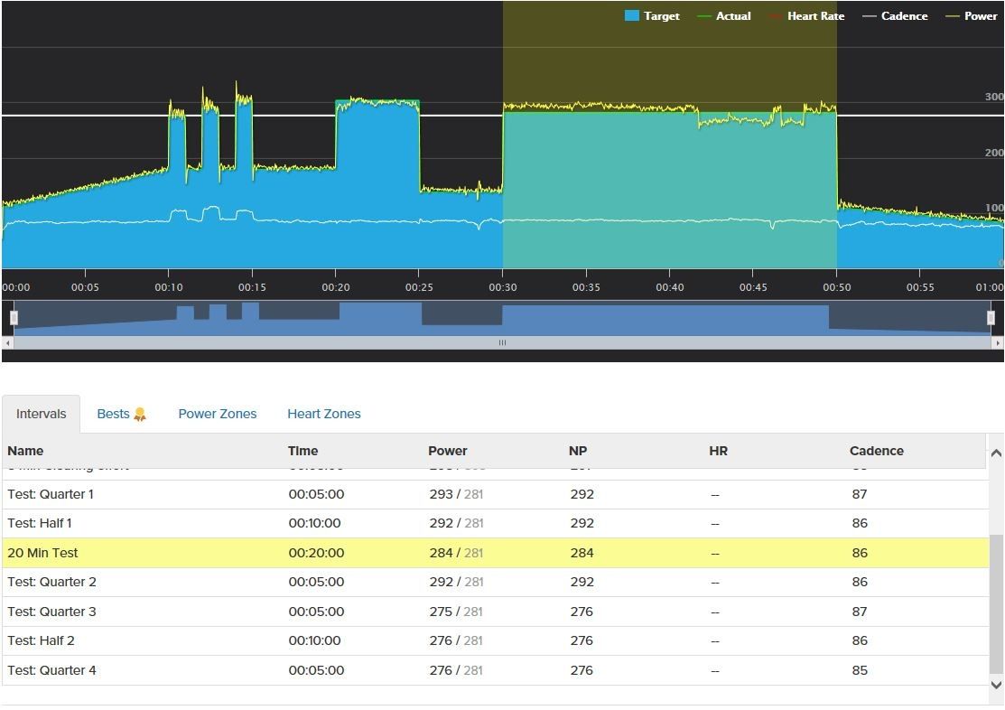
Task: Click the Cadence column header
Action: (876, 451)
